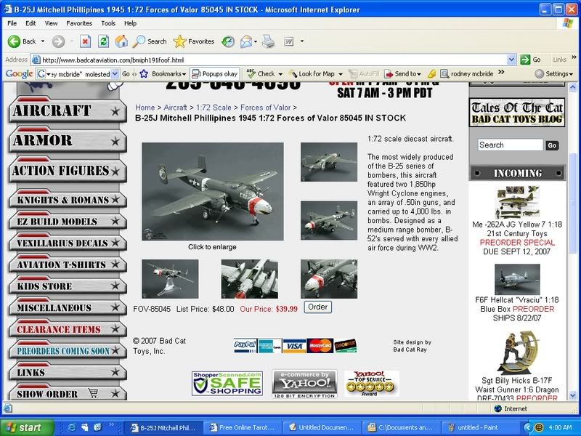Open Bookmarks dropdown in Google toolbar
581x436 pixels.
tap(184, 74)
